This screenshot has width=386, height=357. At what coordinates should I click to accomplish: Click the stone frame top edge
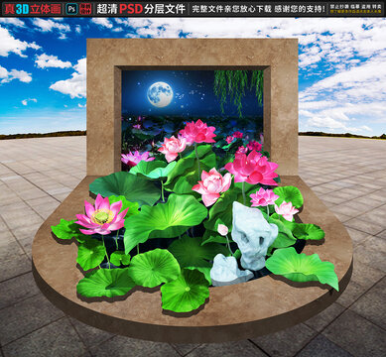tap(193, 52)
